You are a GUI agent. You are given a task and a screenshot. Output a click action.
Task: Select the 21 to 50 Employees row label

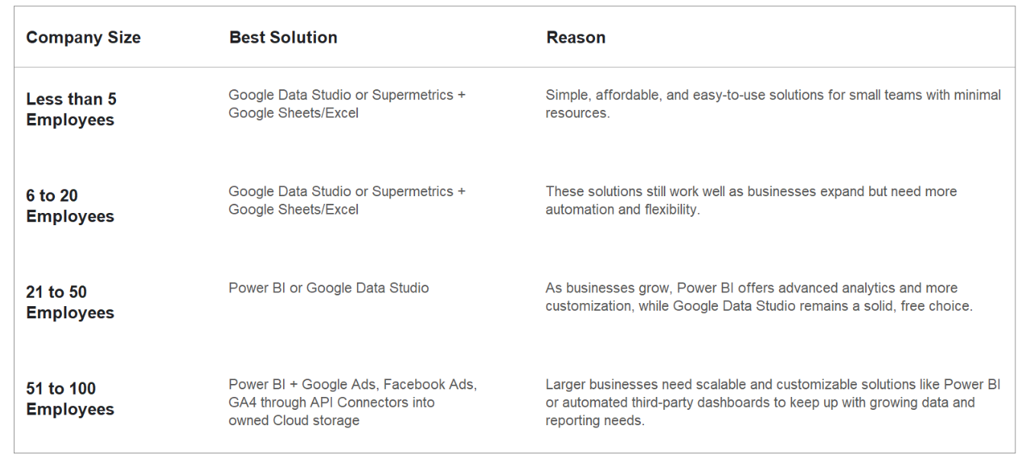coord(70,302)
